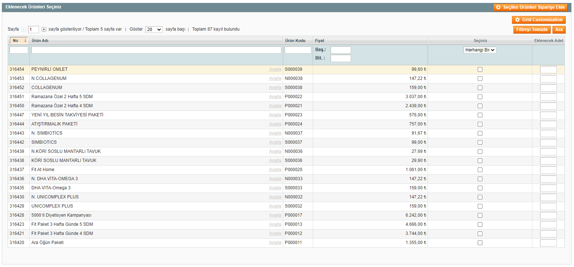Click the Bit. price-to input
The height and width of the screenshot is (267, 574).
click(341, 58)
